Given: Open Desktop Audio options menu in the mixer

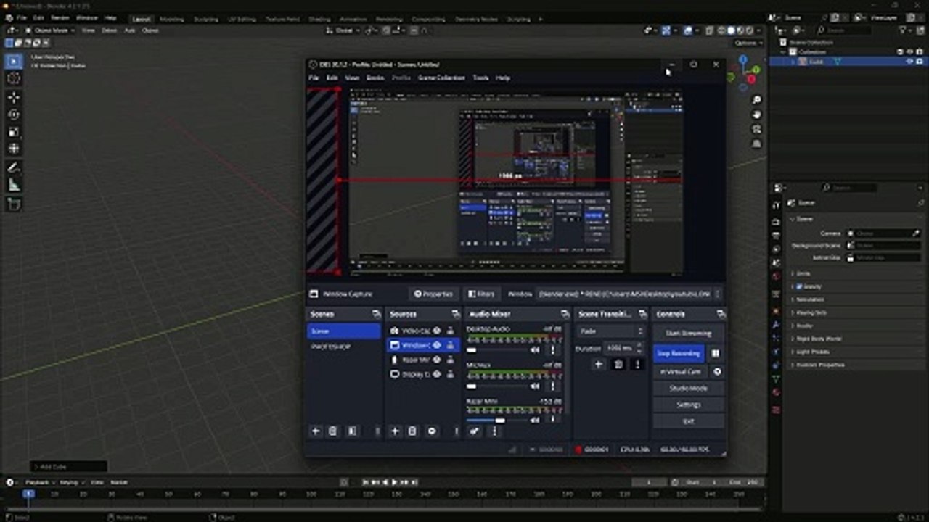Looking at the screenshot, I should click(x=552, y=349).
